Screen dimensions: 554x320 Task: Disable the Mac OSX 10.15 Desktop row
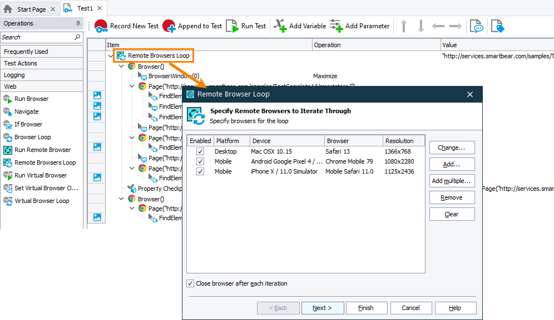(199, 151)
